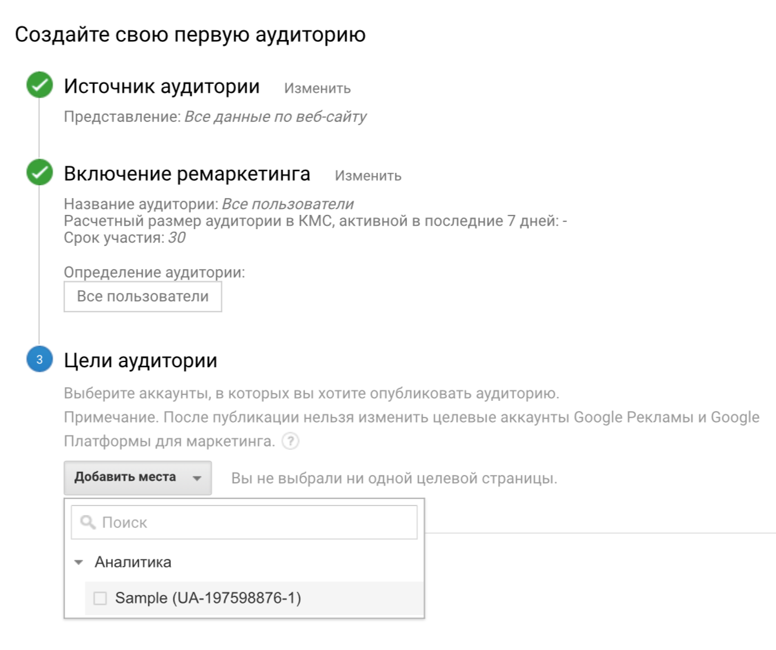Screen dimensions: 776x650
Task: Click the green checkmark beside Источник аудитории
Action: pos(39,86)
